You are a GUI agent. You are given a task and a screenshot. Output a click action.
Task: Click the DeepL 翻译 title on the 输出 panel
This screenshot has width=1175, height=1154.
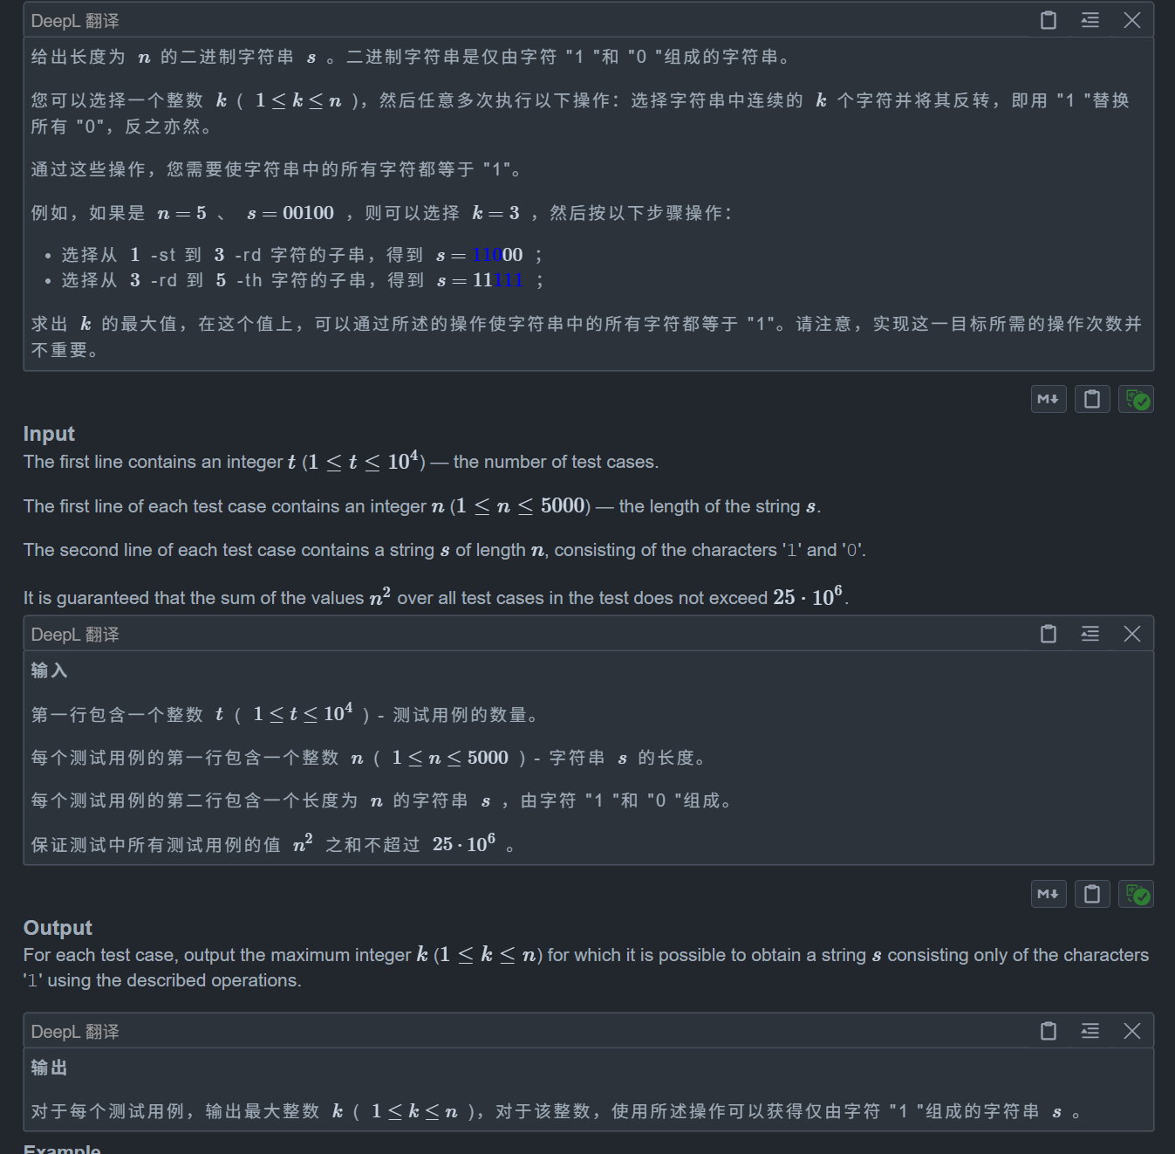[x=75, y=1031]
